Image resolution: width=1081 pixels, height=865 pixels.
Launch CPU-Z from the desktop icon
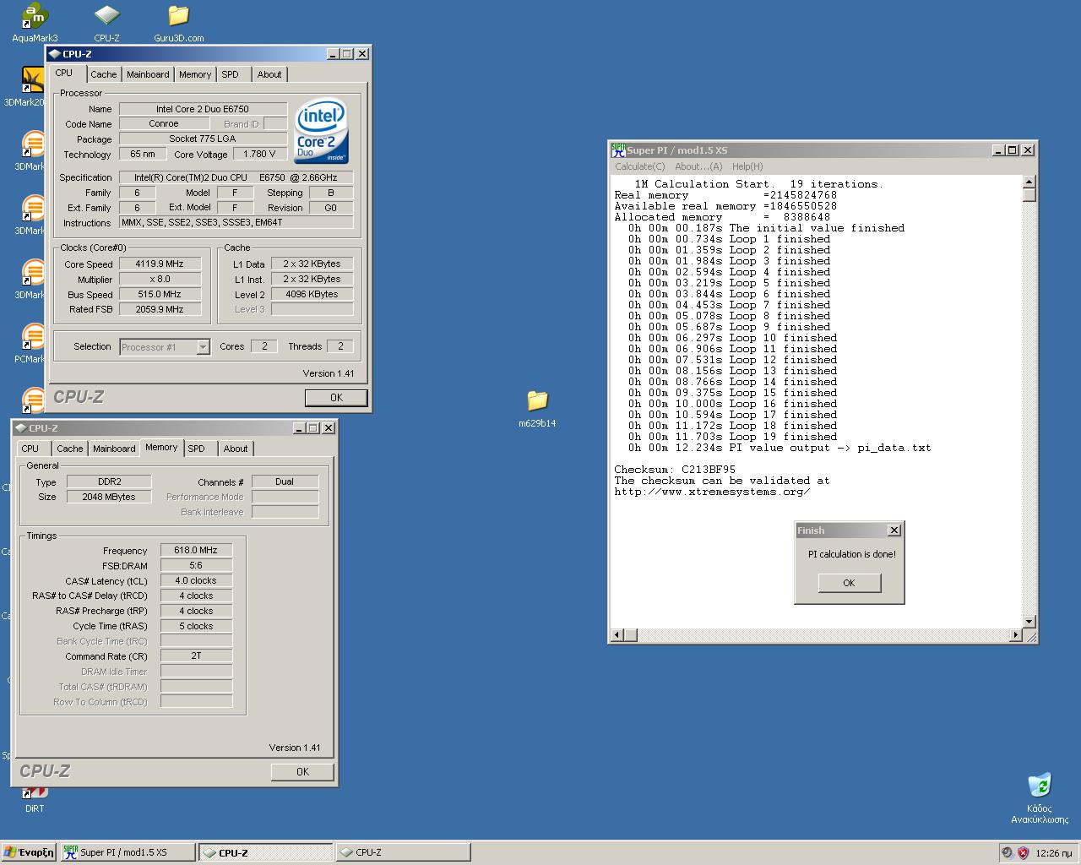click(106, 23)
